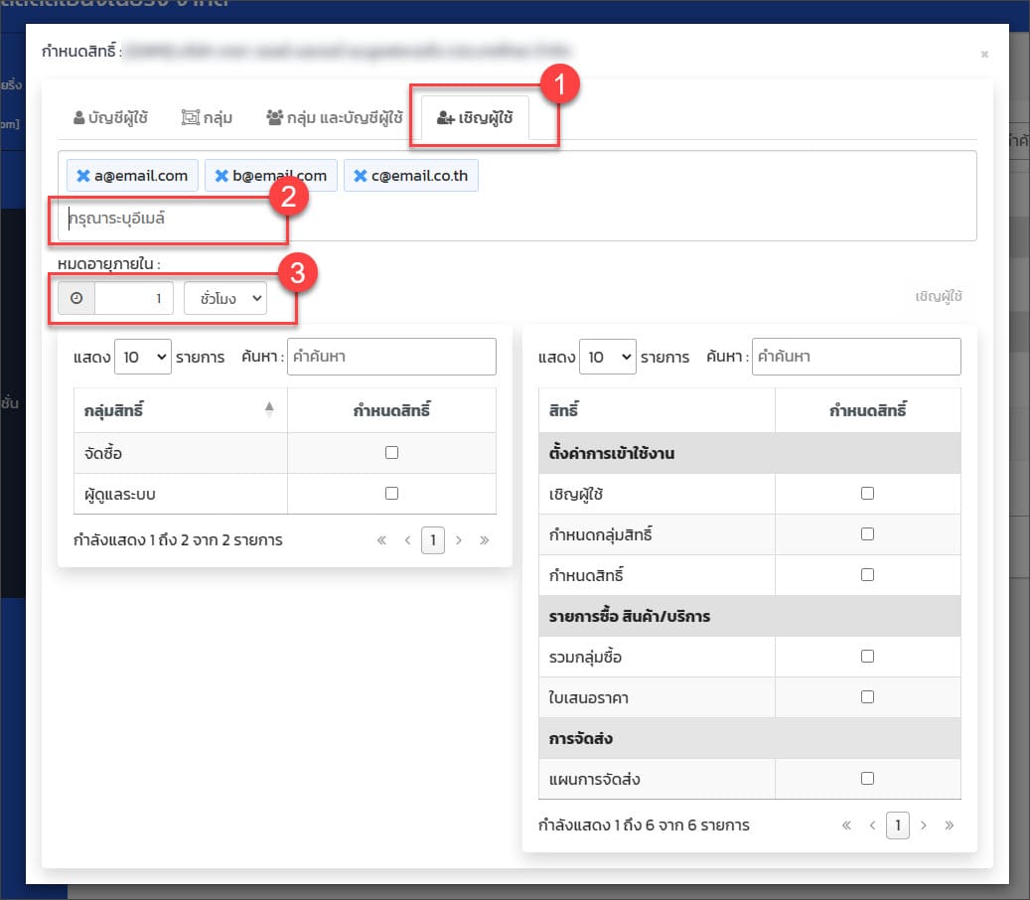Screen dimensions: 1030x900
Task: Expand rows-per-page dropdown in permissions table
Action: (x=607, y=357)
